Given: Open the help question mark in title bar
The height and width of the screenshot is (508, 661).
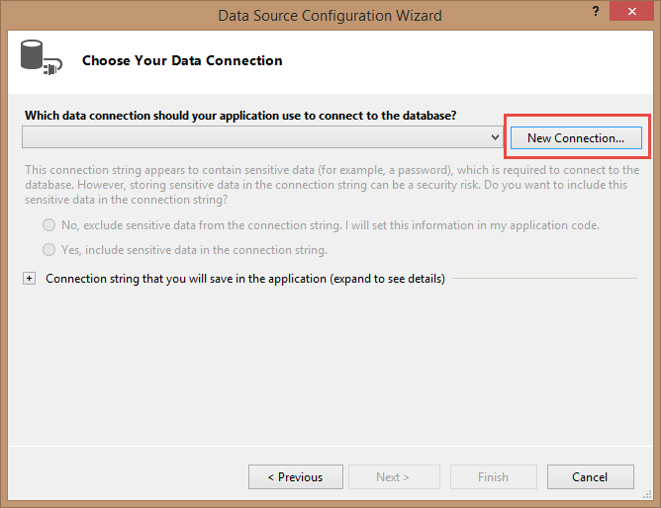Looking at the screenshot, I should (x=596, y=11).
